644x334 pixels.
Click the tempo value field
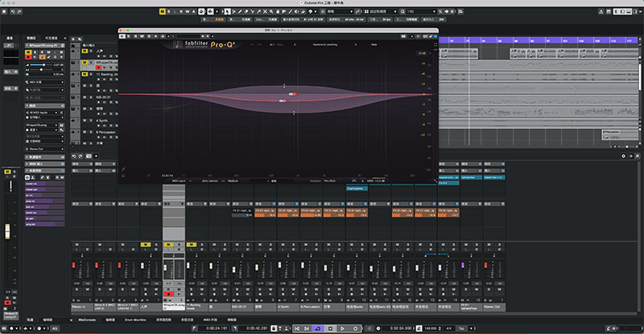point(431,328)
